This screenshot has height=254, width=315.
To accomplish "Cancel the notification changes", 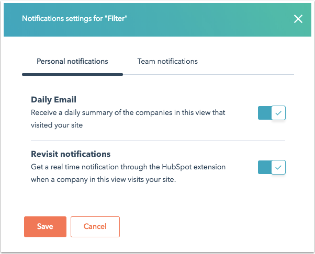I will click(x=95, y=227).
